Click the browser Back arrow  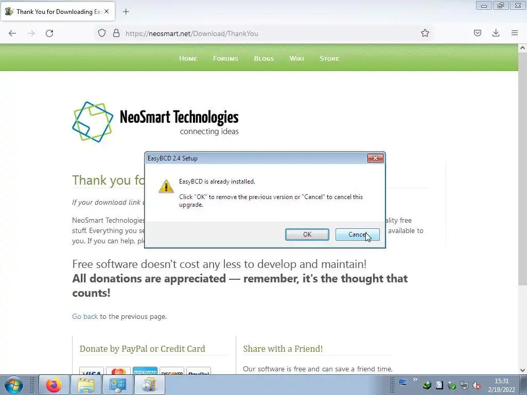(12, 33)
